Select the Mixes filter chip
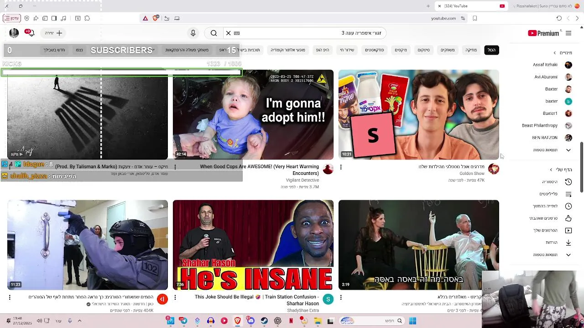Viewport: 584px width, 328px height. point(401,50)
